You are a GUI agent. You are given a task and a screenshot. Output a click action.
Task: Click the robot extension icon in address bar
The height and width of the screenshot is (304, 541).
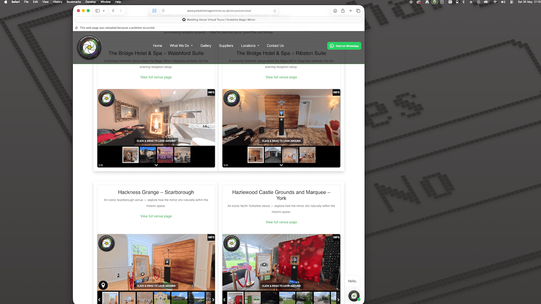155,11
